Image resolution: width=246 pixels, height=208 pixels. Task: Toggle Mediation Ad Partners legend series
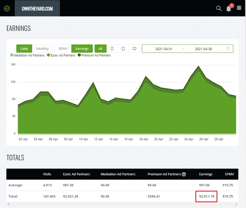(x=27, y=55)
